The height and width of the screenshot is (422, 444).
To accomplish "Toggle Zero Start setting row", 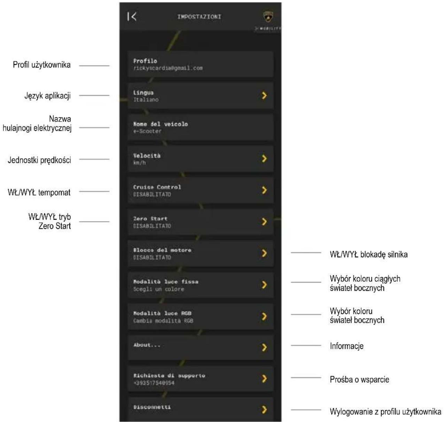I will pyautogui.click(x=200, y=222).
